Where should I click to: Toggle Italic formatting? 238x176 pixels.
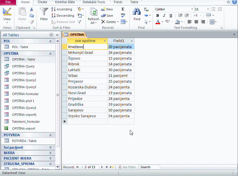(x=164, y=16)
